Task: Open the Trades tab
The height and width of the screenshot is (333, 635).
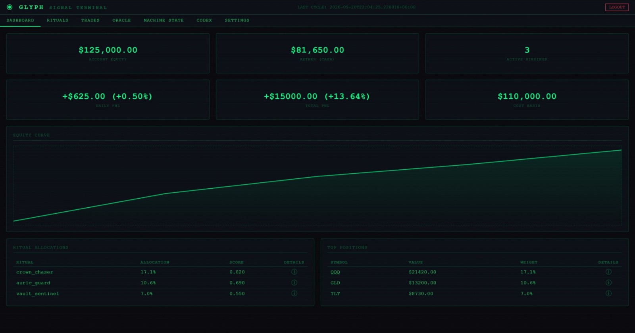Action: [90, 20]
